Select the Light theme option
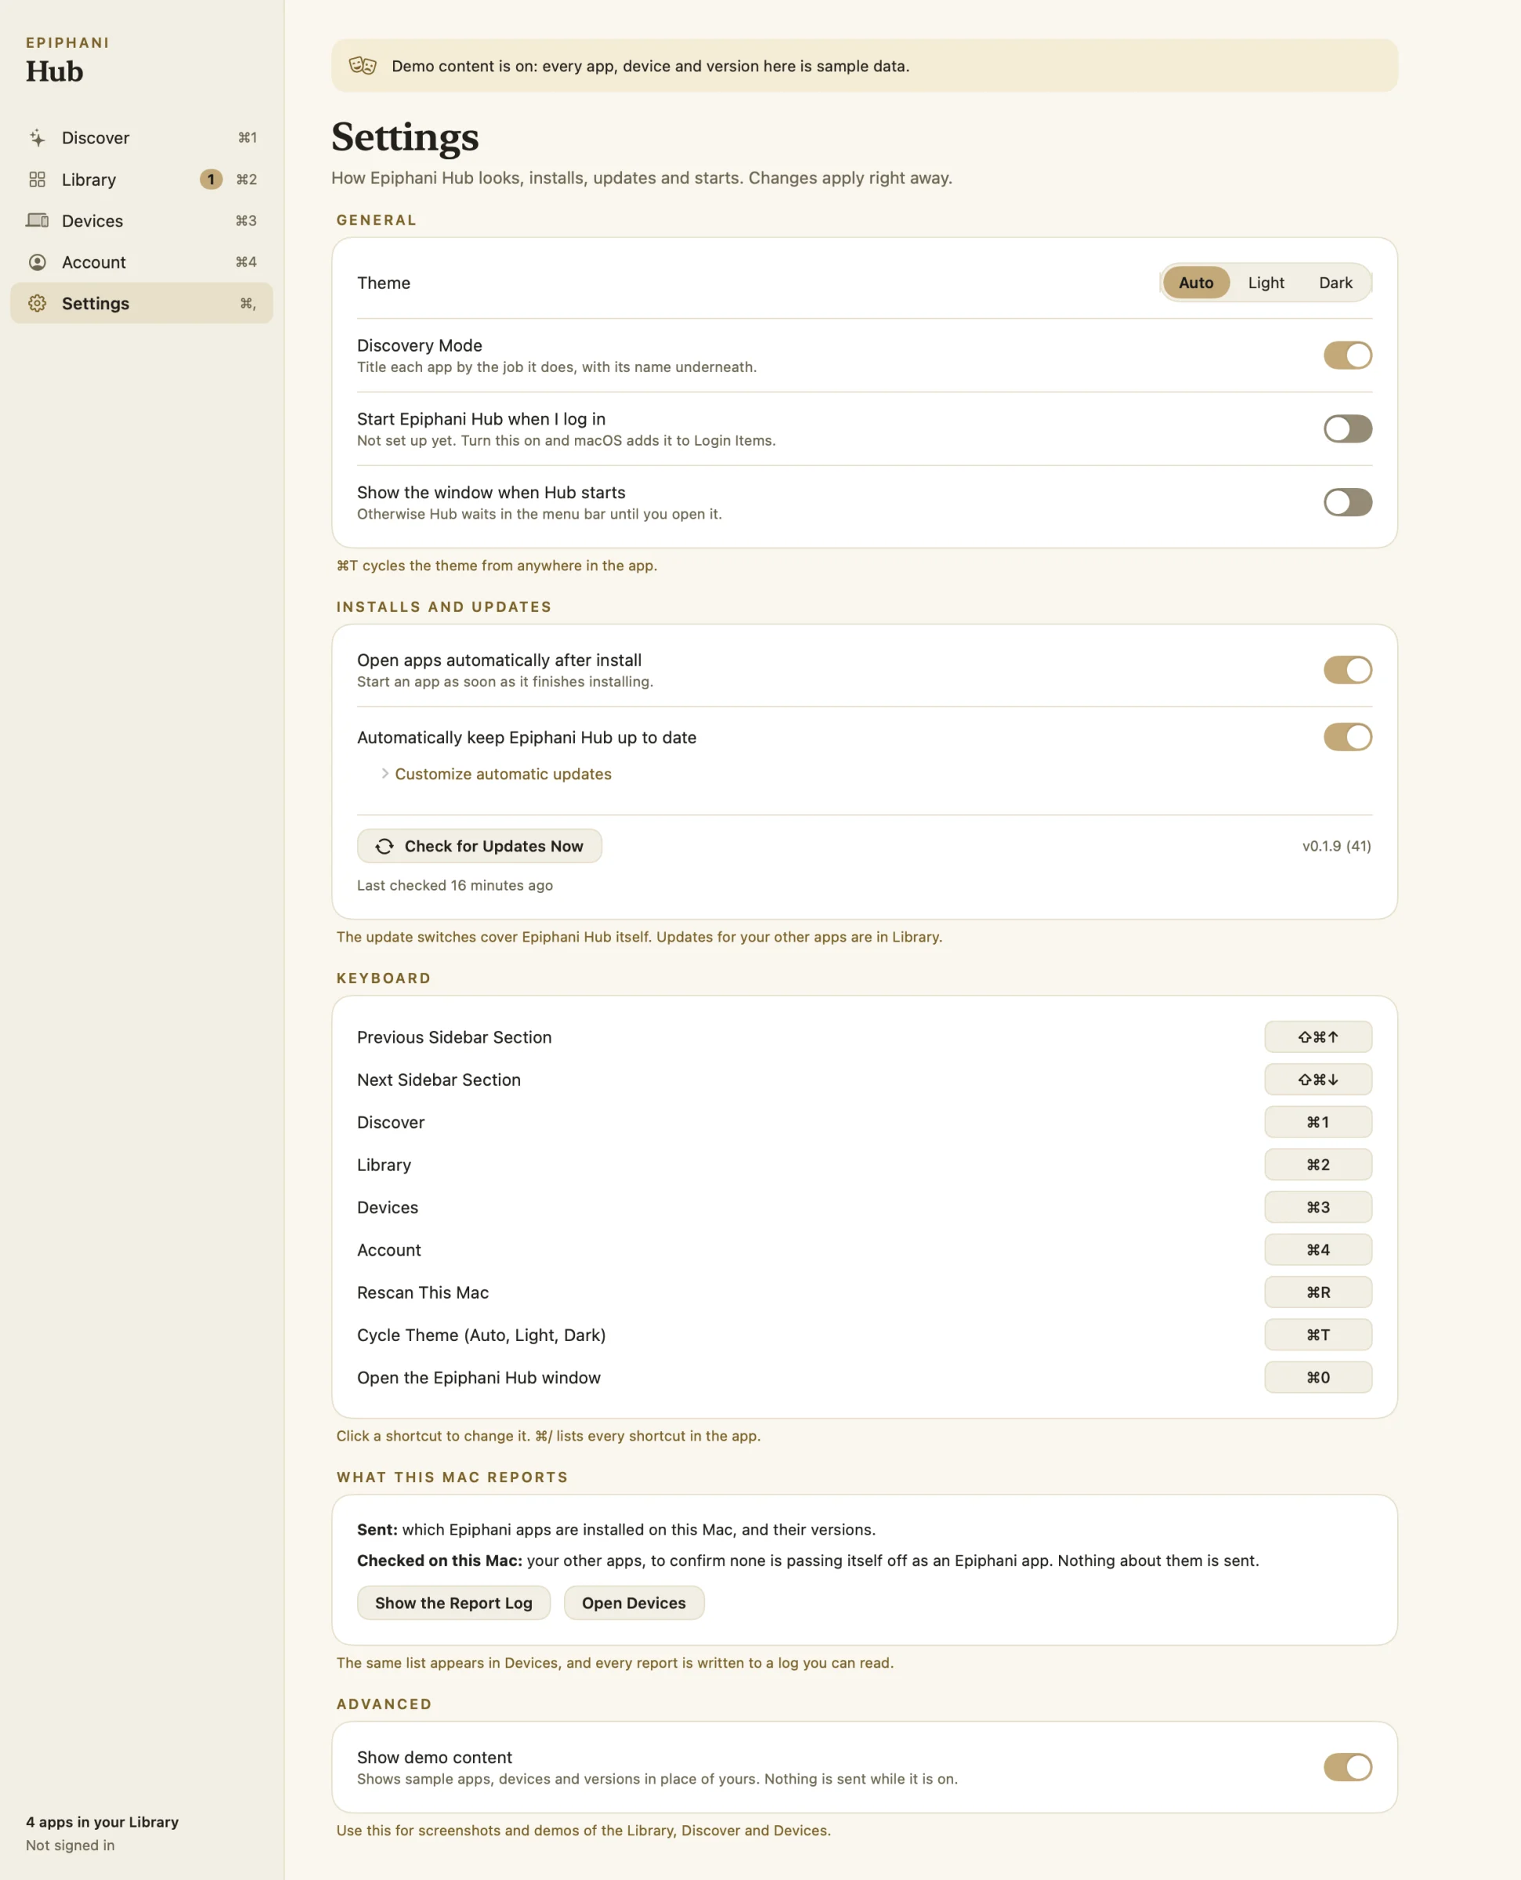Image resolution: width=1521 pixels, height=1880 pixels. pyautogui.click(x=1266, y=283)
